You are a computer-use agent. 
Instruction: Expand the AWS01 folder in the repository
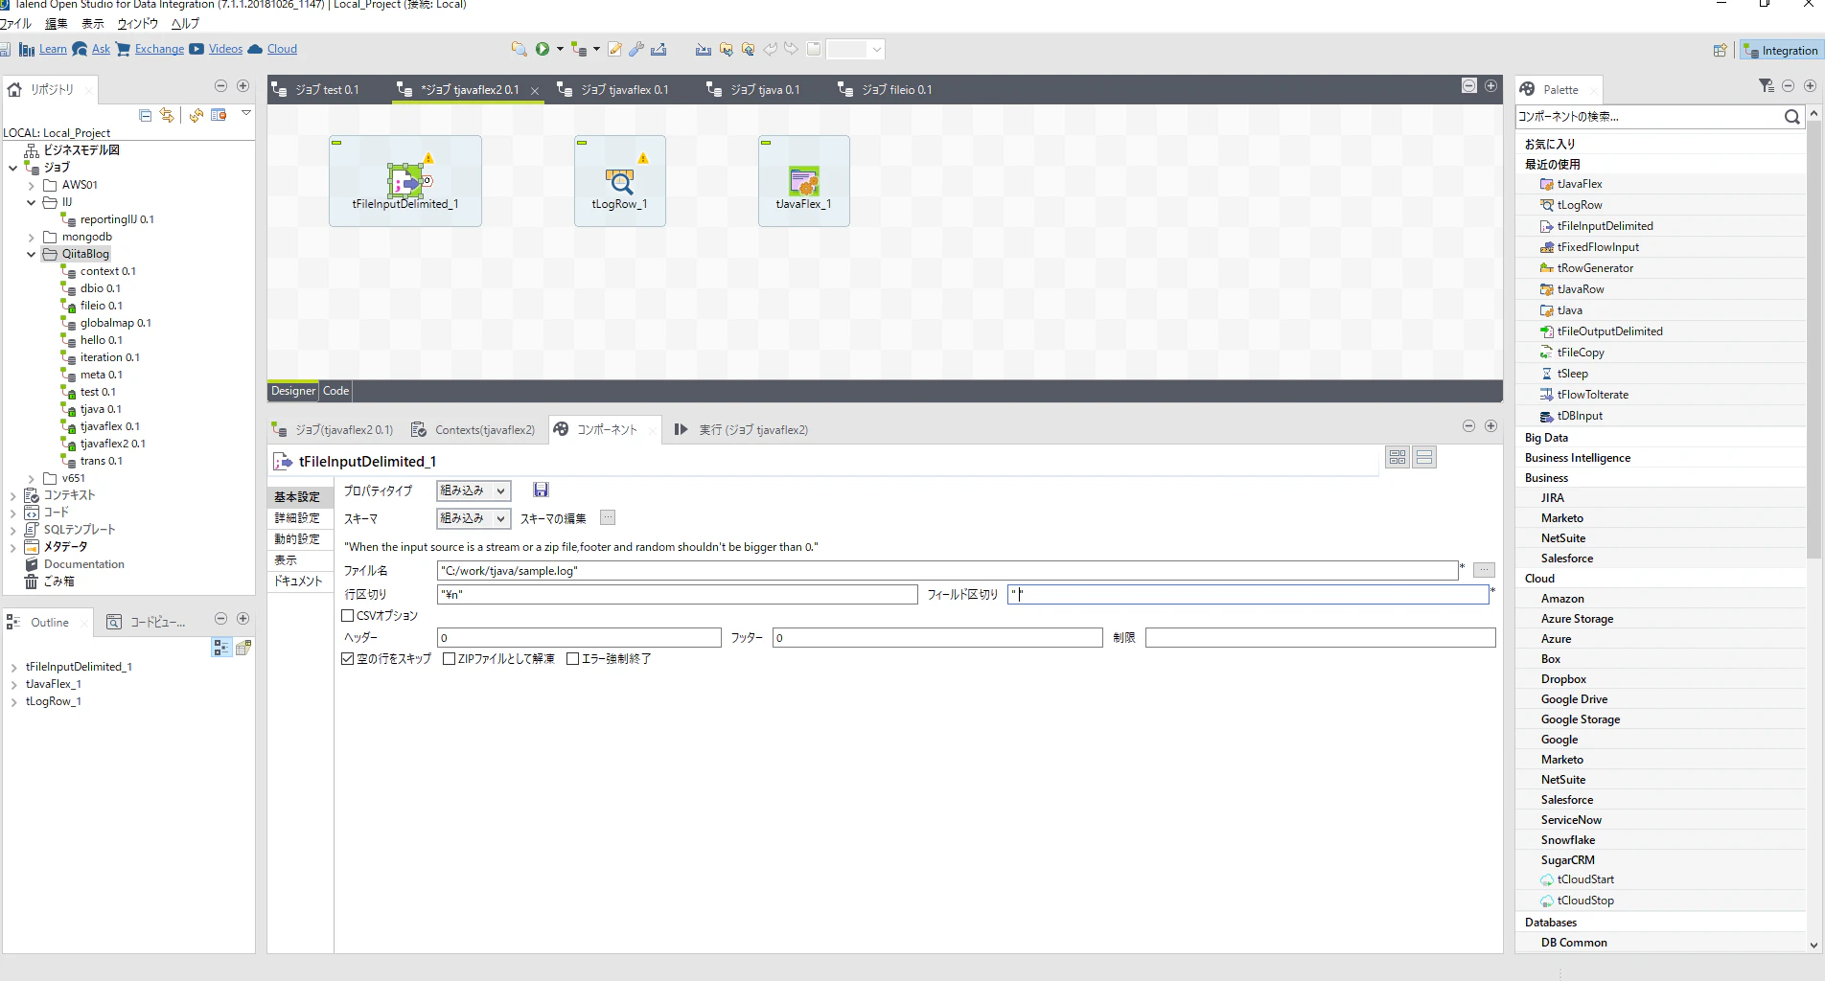click(x=32, y=186)
